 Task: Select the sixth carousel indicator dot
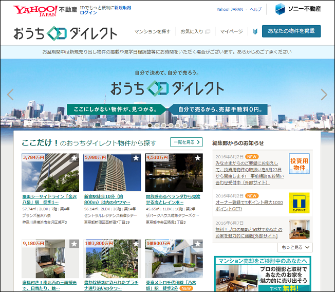click(184, 125)
